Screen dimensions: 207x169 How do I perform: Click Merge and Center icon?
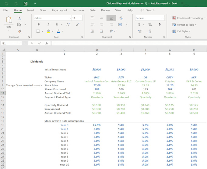120,25
